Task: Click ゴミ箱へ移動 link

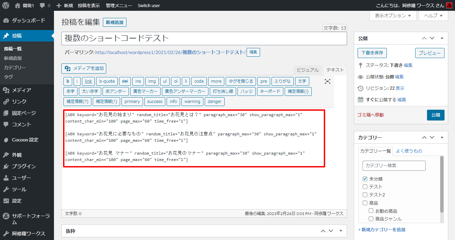Action: coord(370,115)
